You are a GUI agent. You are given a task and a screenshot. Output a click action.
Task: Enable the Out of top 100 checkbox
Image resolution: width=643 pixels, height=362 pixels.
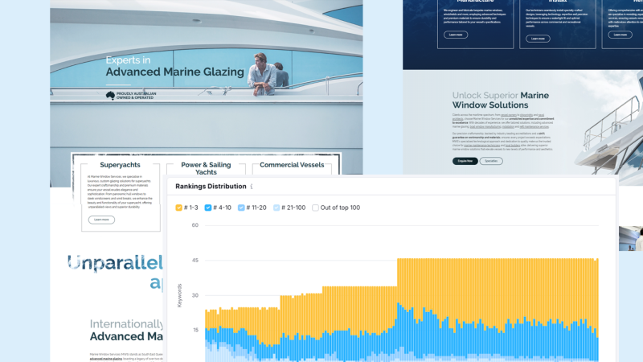(315, 208)
